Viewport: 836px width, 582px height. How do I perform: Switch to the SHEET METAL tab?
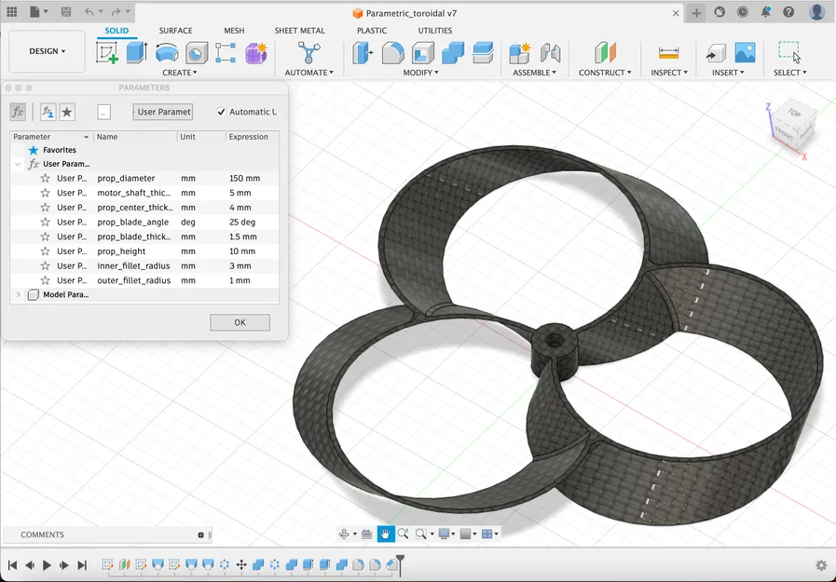click(299, 30)
